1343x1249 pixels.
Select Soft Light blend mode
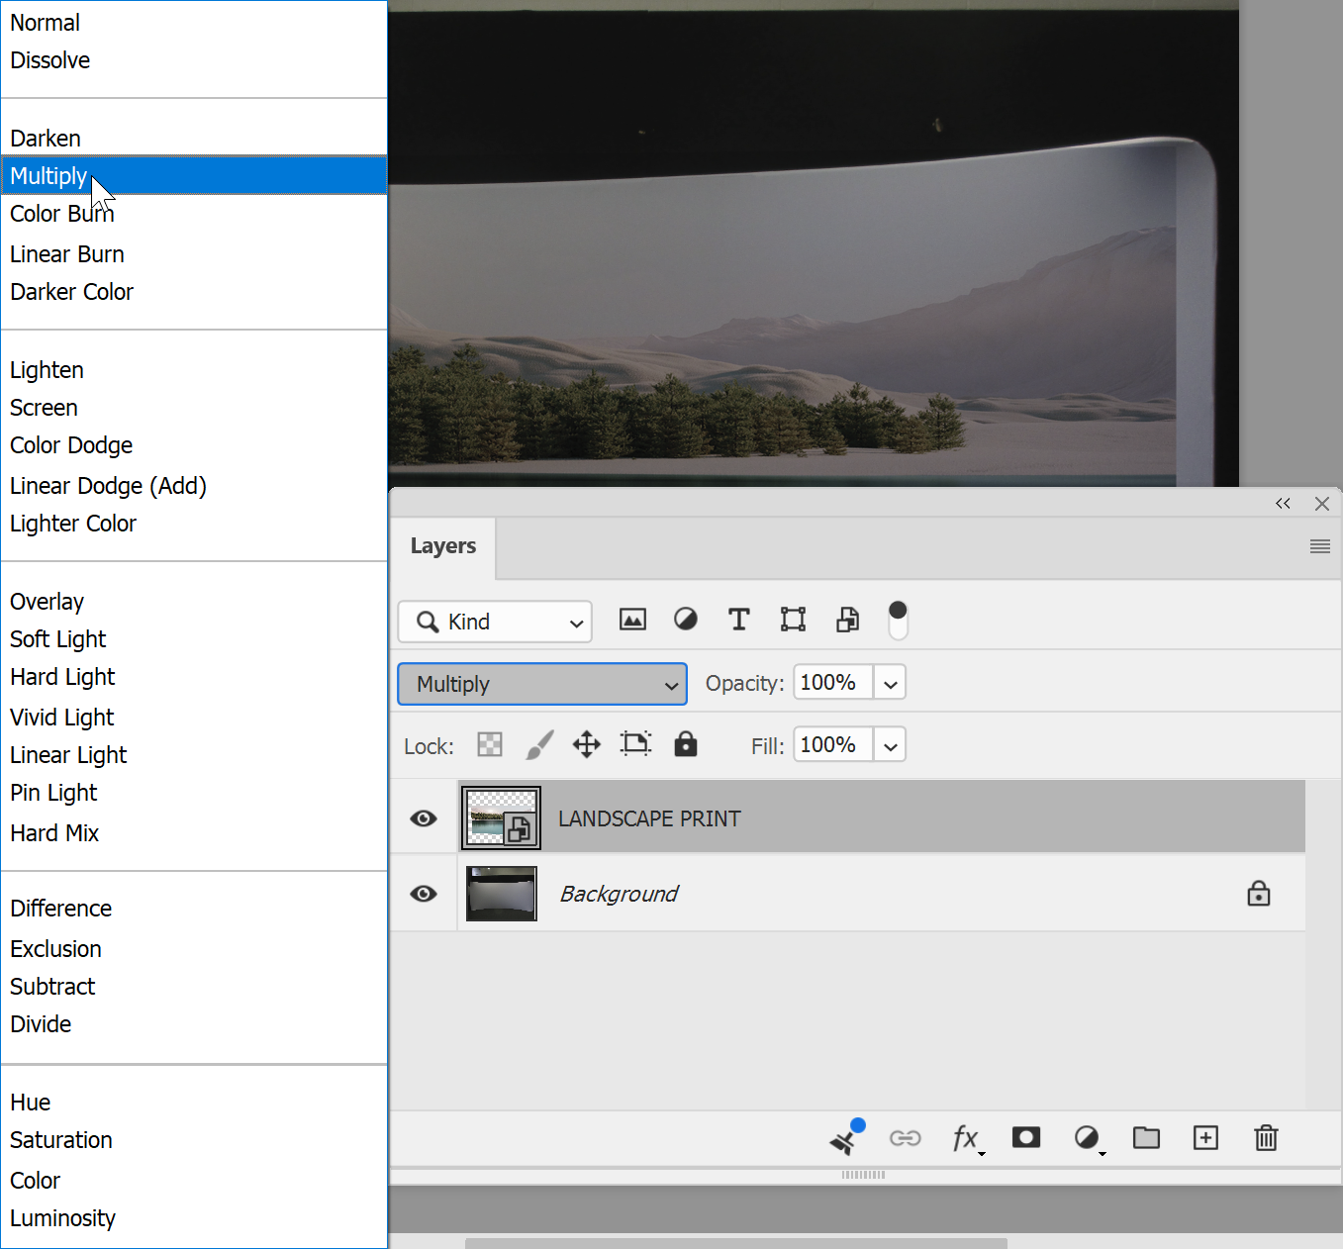point(194,639)
